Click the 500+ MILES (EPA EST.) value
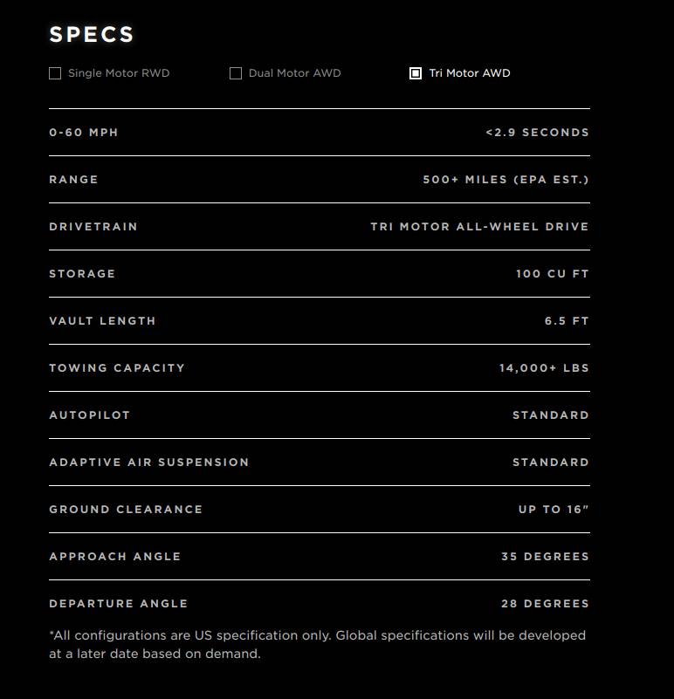 [x=505, y=180]
